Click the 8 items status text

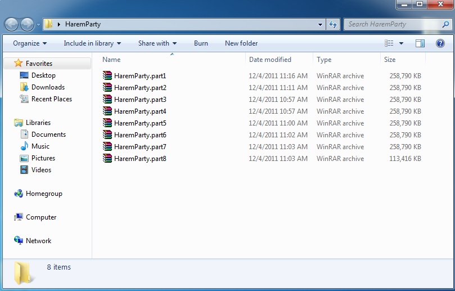click(x=59, y=267)
